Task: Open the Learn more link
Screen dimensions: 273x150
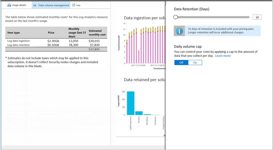Action: tap(222, 56)
